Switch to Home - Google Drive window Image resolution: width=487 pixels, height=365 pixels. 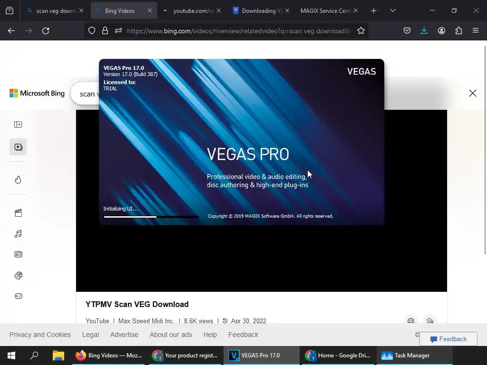tap(338, 355)
